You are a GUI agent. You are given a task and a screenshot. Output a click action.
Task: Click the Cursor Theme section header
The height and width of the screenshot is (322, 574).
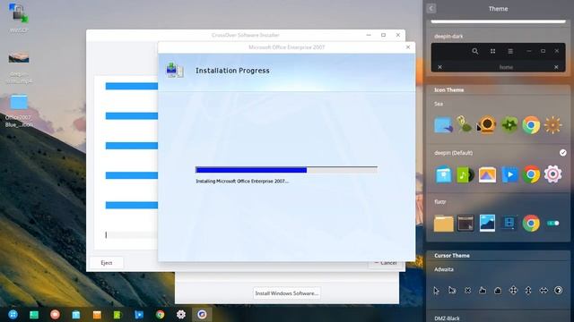coord(452,256)
